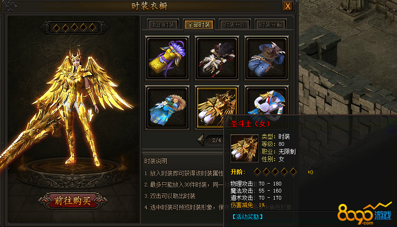Open the 时装升阶 tab
The height and width of the screenshot is (227, 397).
234,25
